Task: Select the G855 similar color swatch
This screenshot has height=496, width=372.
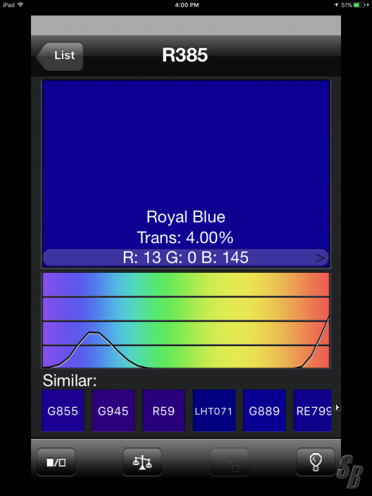Action: point(63,411)
